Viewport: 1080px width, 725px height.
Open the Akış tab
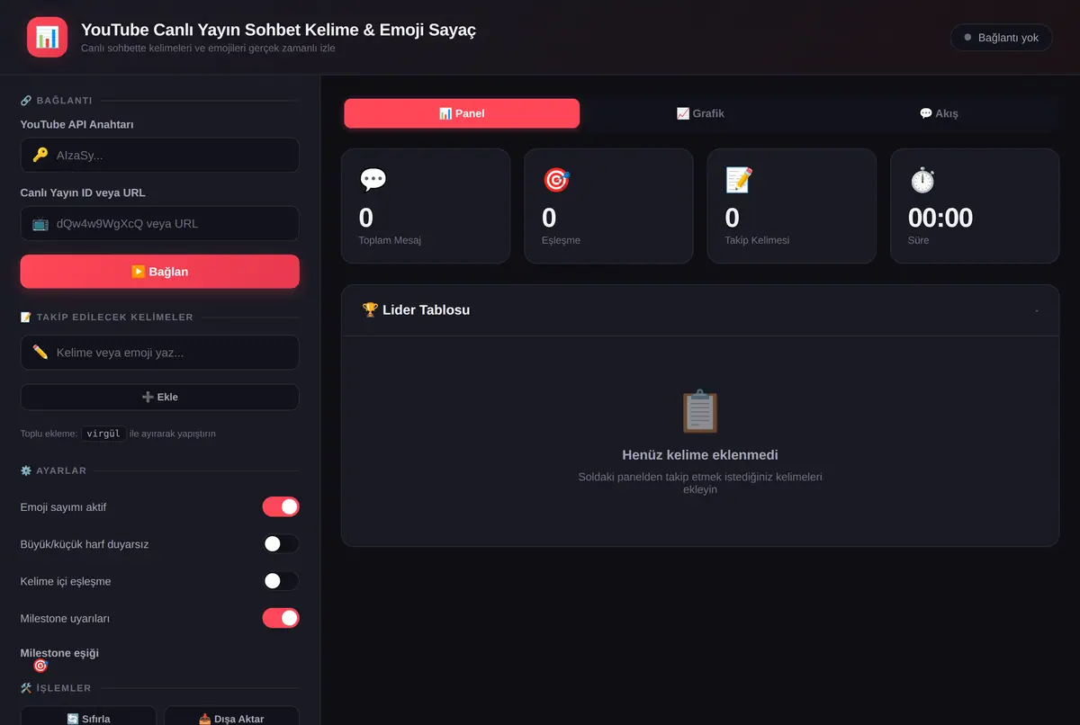tap(939, 113)
